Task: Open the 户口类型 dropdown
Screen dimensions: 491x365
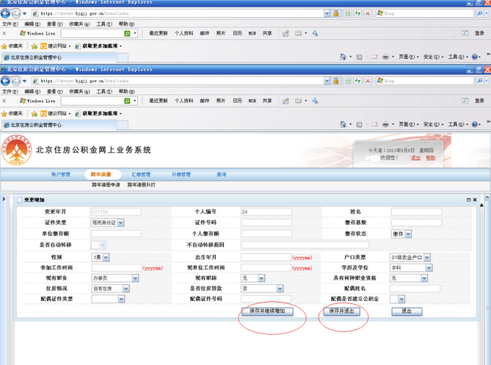Action: (427, 257)
